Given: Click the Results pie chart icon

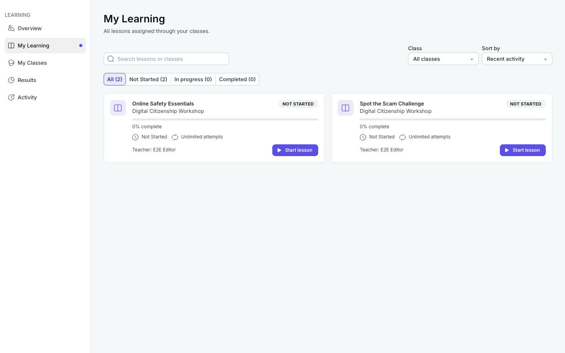Looking at the screenshot, I should 11,80.
